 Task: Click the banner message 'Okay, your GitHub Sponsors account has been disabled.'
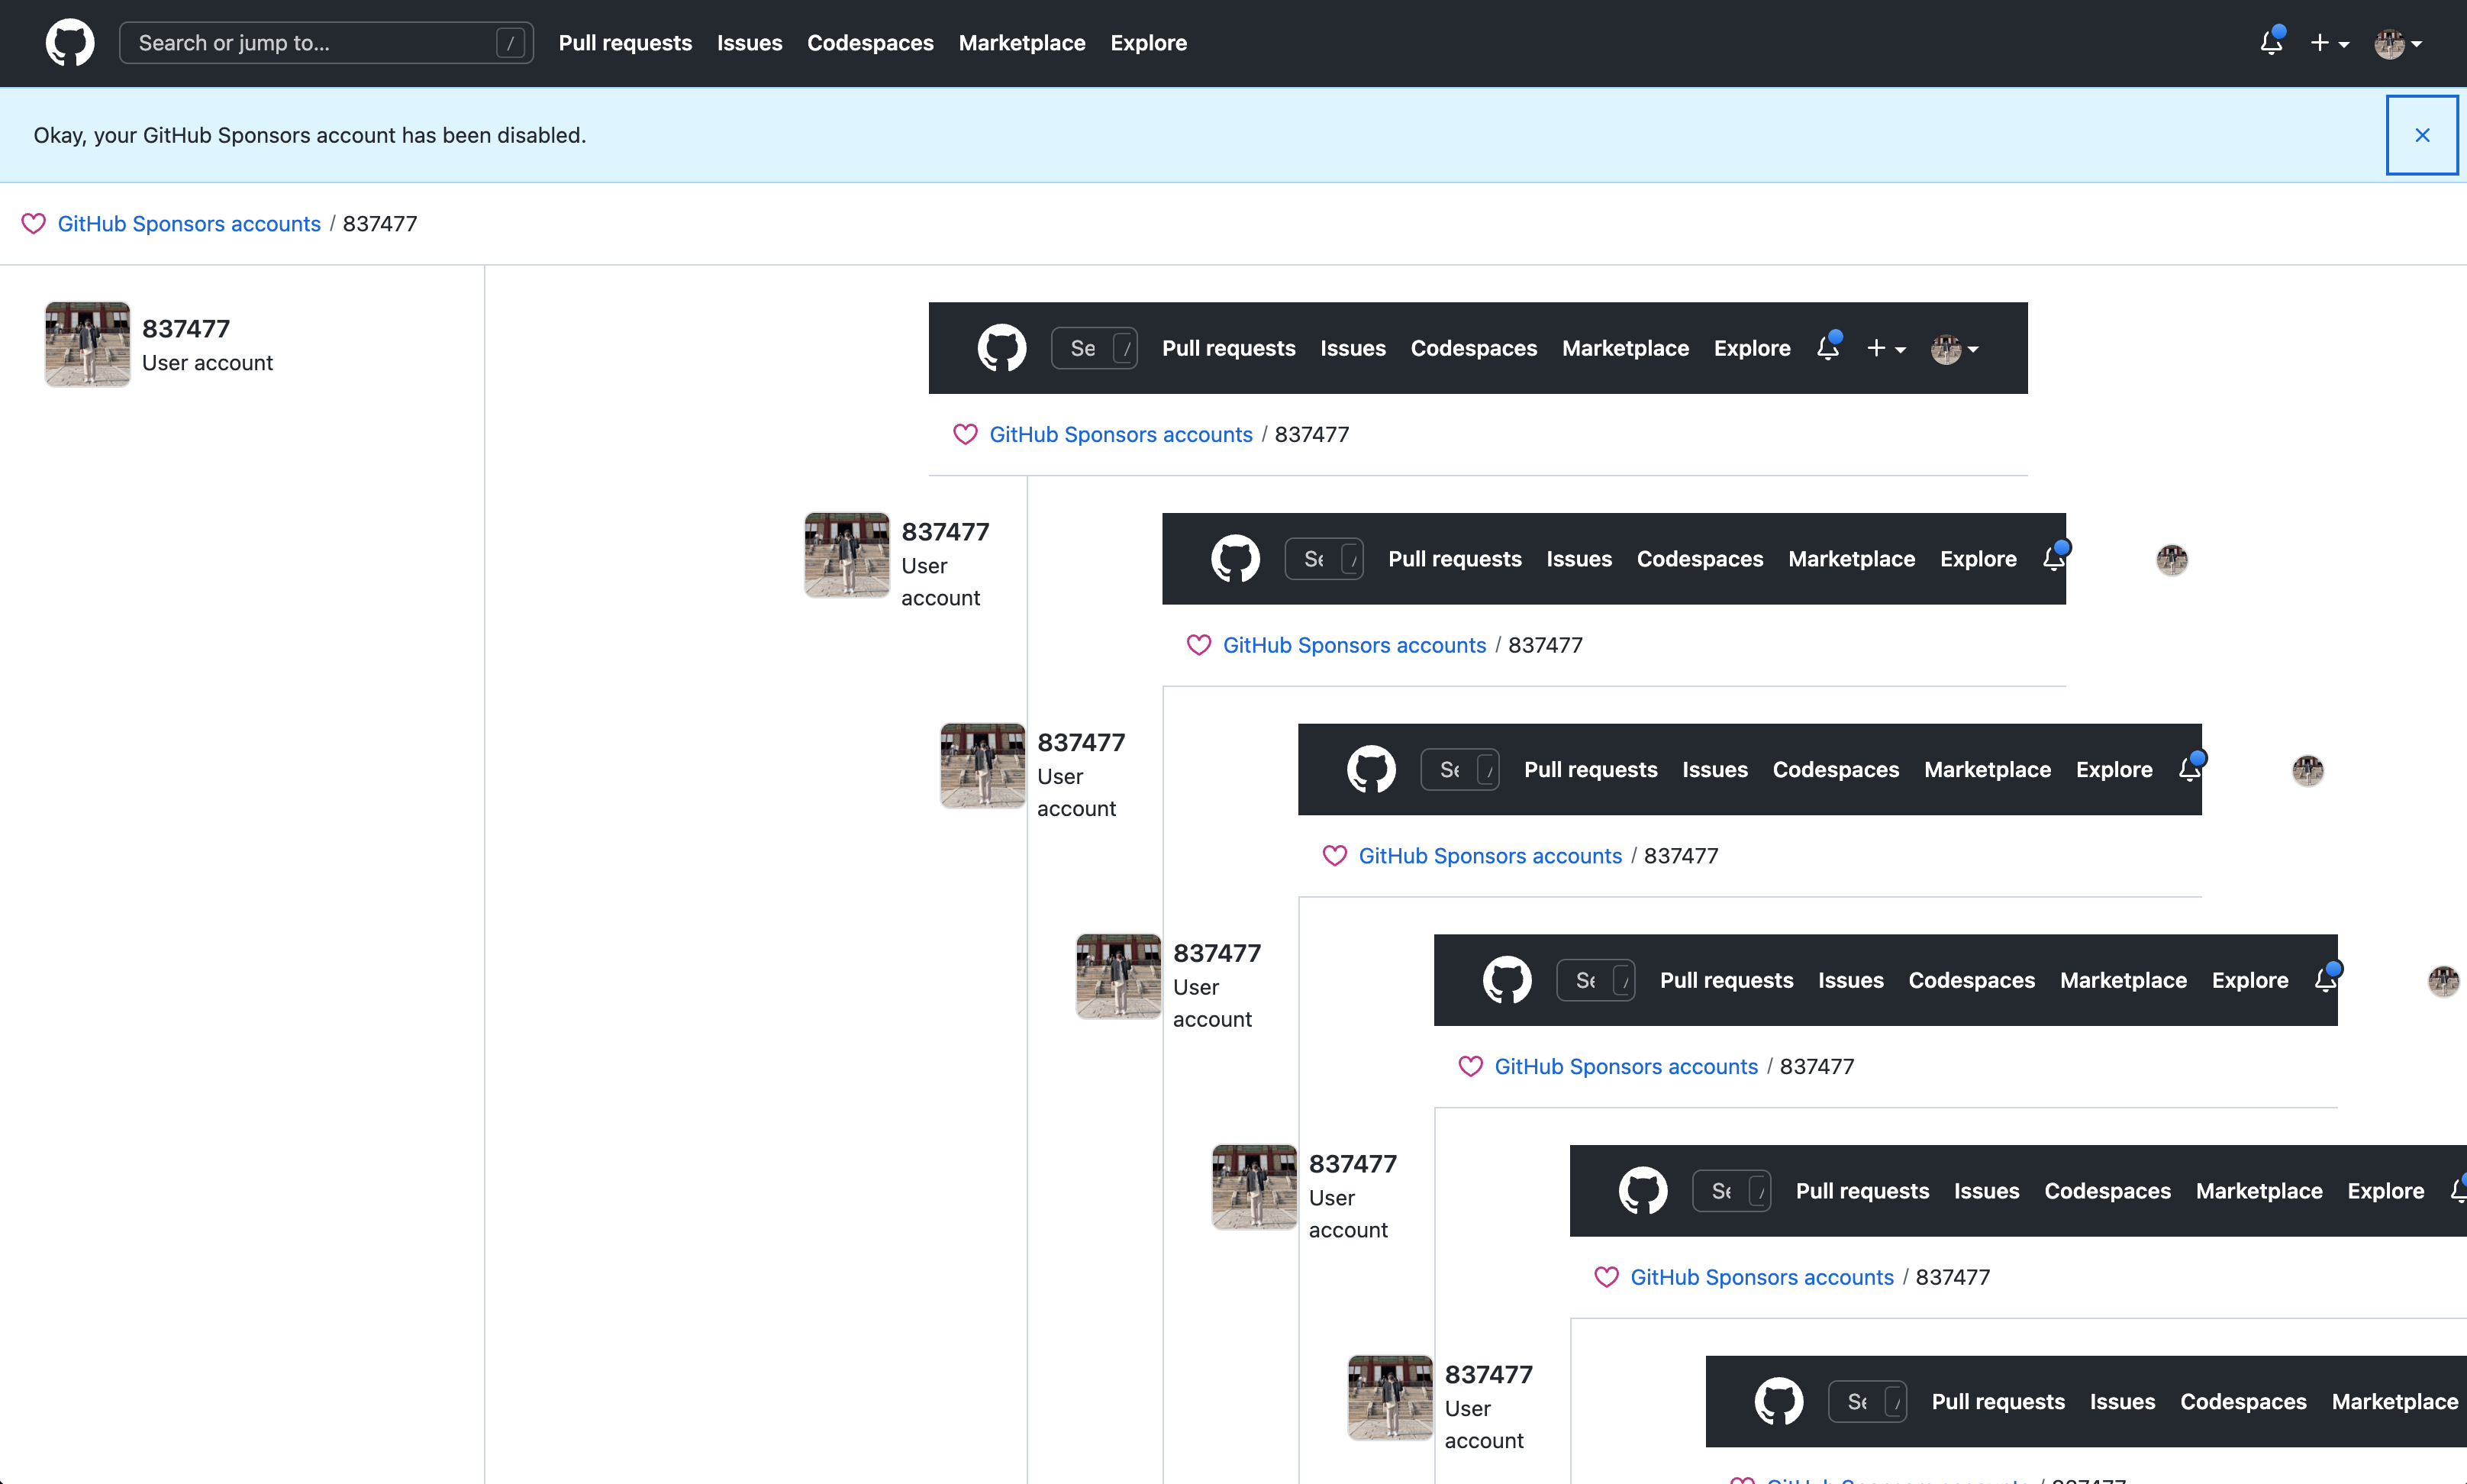point(310,135)
